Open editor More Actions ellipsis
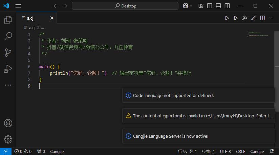 tap(271, 18)
